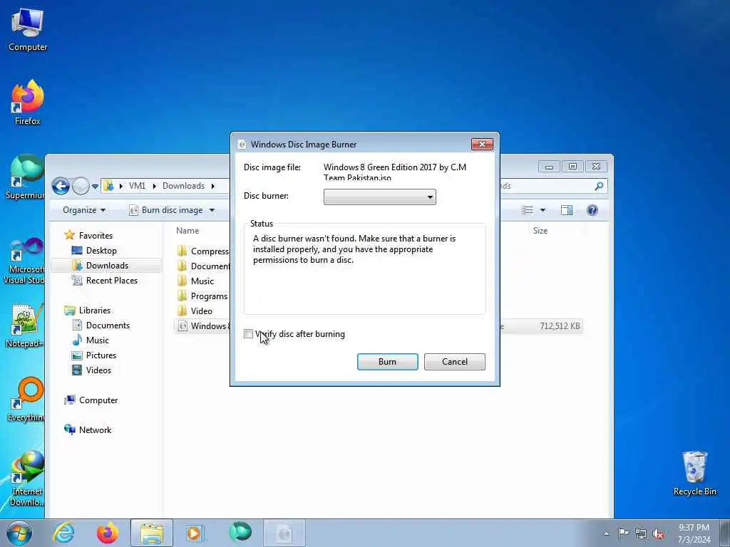Open Supermium from taskbar
This screenshot has width=730, height=547.
[240, 533]
